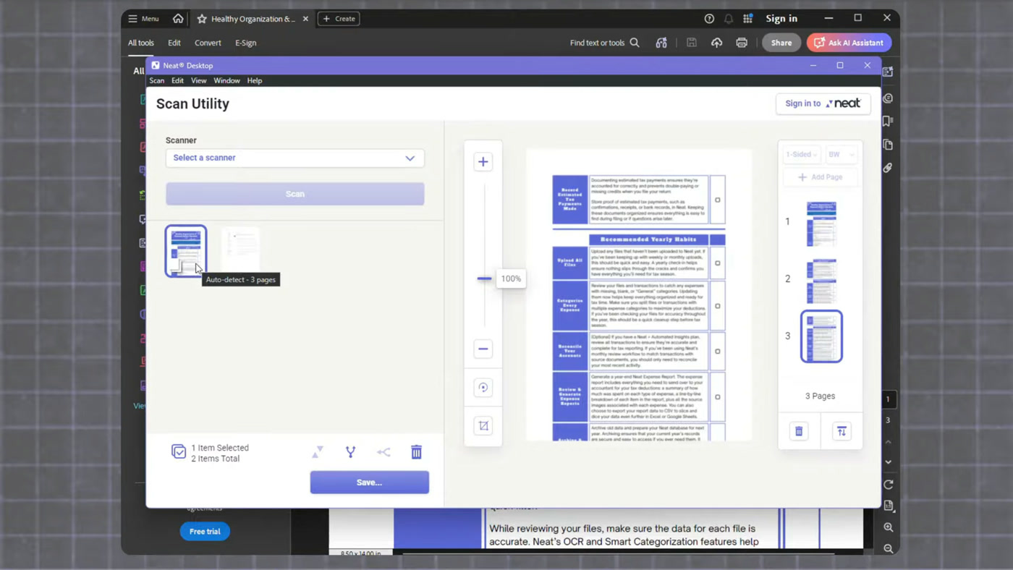Delete selected page in the page thumbnails panel
This screenshot has height=570, width=1013.
click(x=799, y=431)
